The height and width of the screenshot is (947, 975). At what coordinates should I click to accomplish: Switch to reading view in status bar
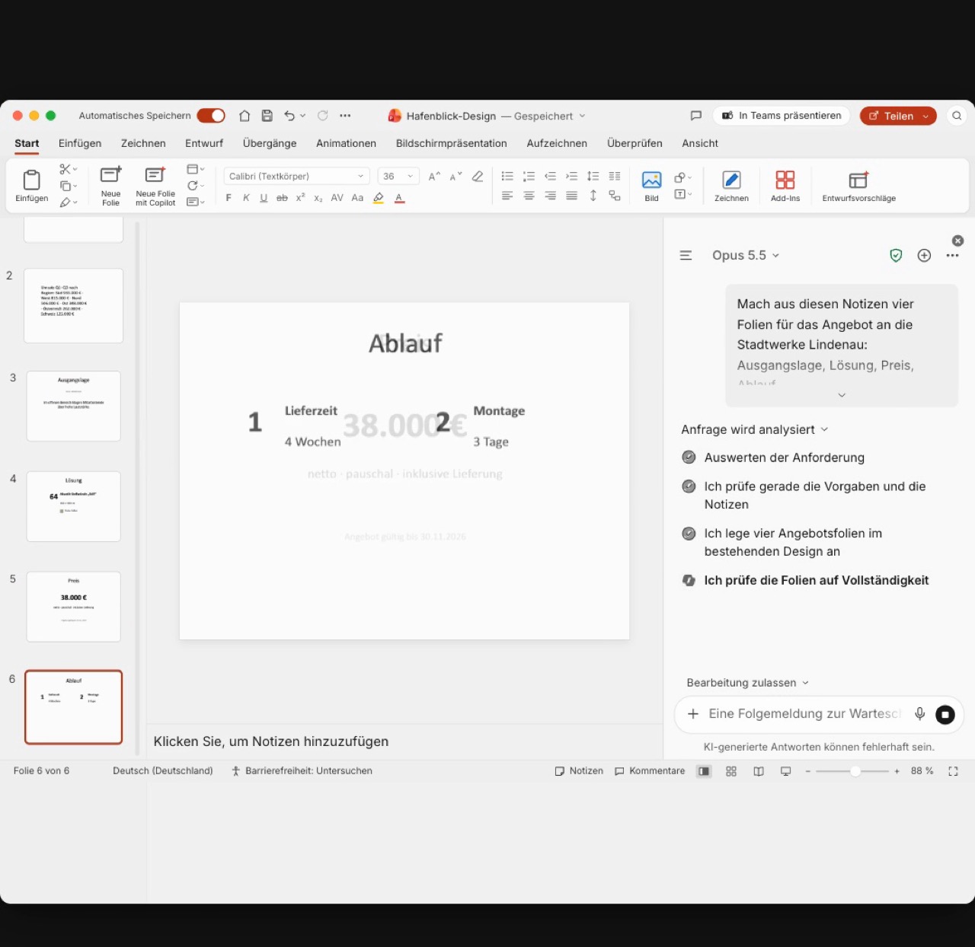tap(759, 771)
